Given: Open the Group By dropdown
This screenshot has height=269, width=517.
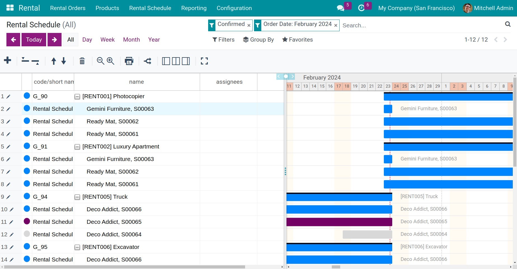Looking at the screenshot, I should pos(258,40).
